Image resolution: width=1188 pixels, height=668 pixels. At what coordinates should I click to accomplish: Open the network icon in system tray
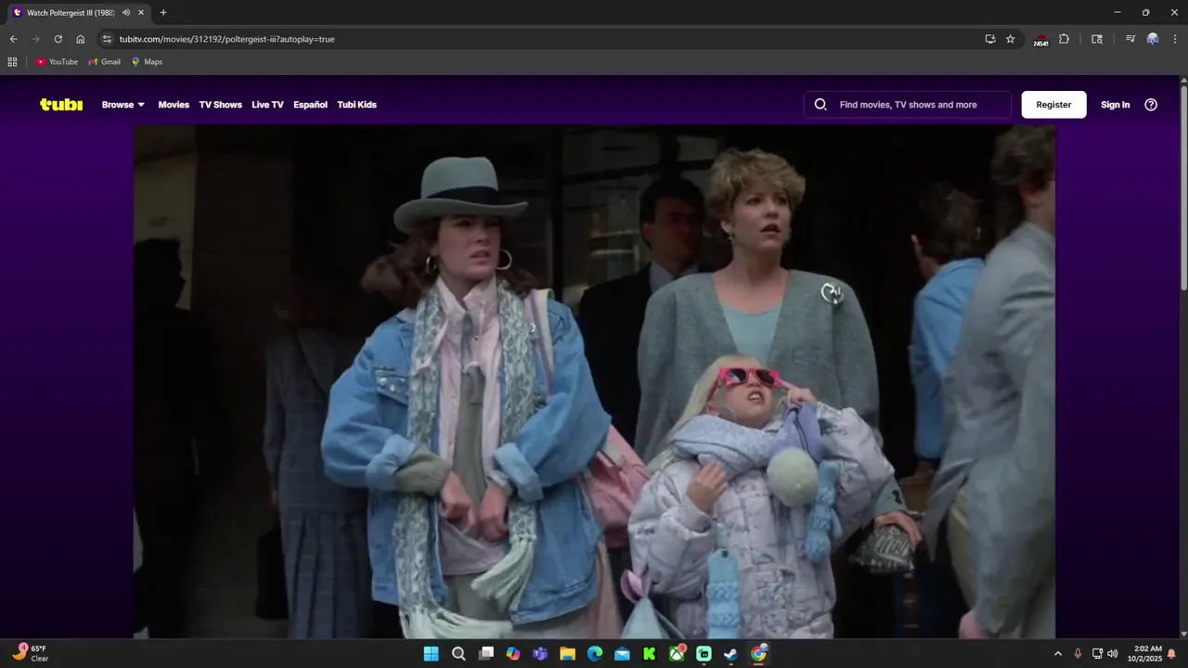click(x=1097, y=653)
